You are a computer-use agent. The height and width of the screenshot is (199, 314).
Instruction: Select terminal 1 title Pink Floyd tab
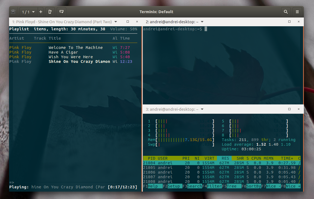pos(62,22)
